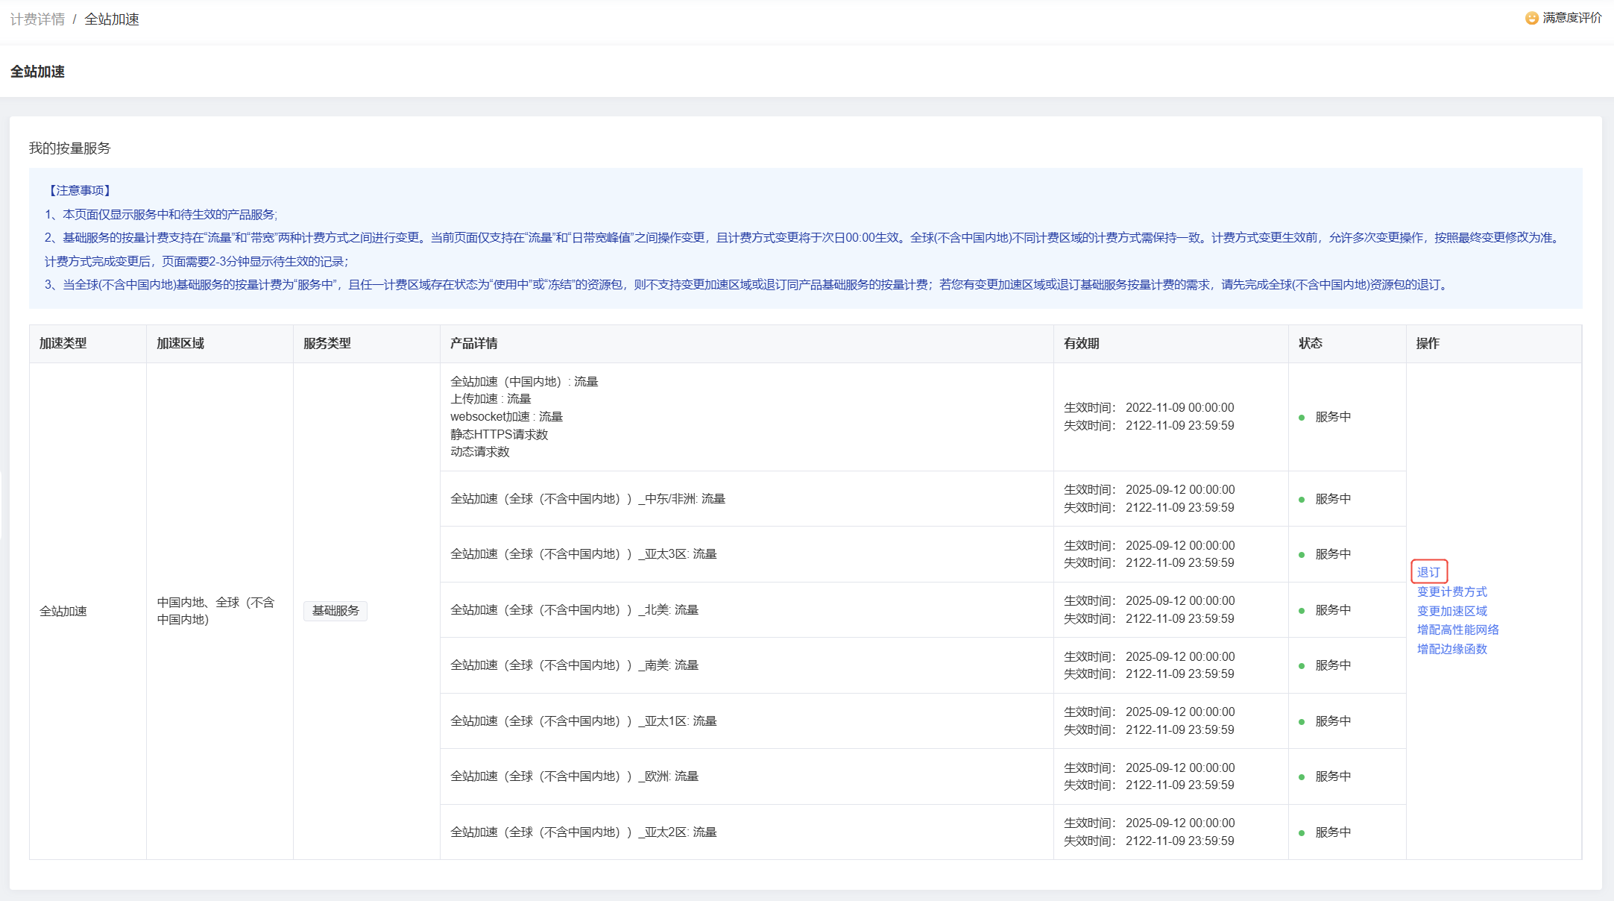Viewport: 1614px width, 901px height.
Task: Click 增配边缘函数 link
Action: [x=1451, y=649]
